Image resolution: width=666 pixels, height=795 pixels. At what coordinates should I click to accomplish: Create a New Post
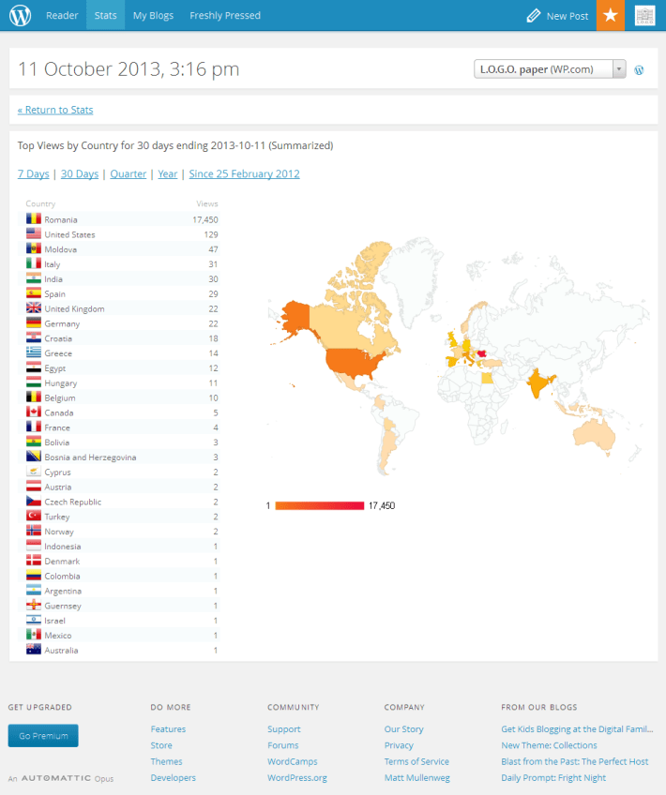[568, 16]
